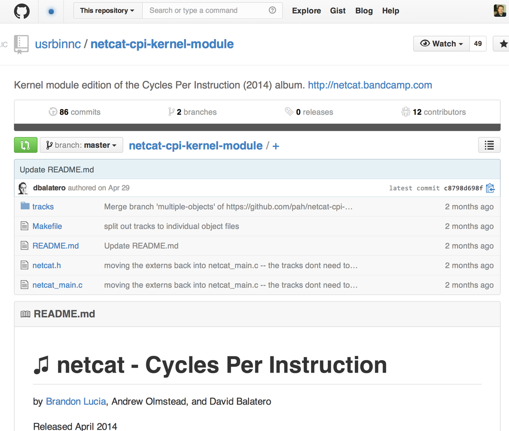Open tracks folder
Screen dimensions: 509x431
(43, 206)
